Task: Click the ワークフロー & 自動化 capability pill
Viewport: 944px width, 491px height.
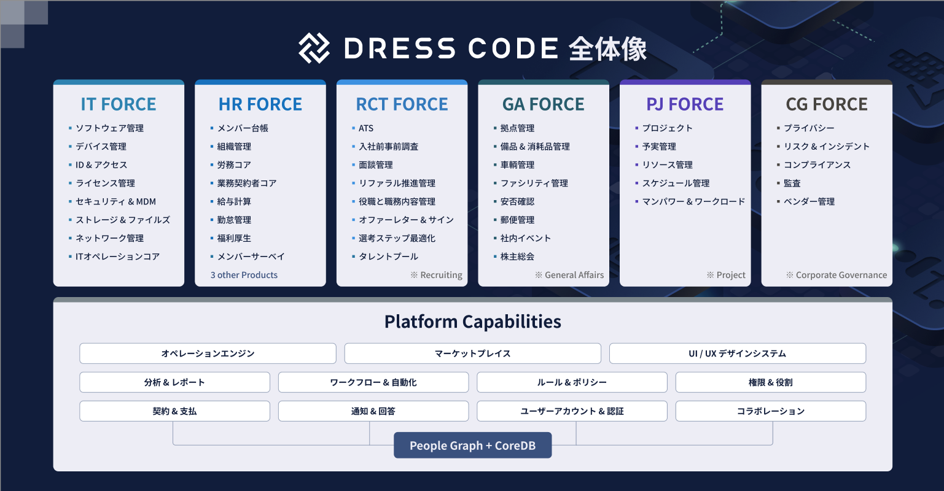Action: [373, 382]
